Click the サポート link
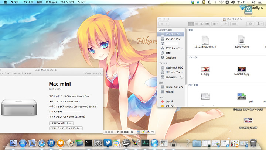266x150 pixels. tap(87, 73)
